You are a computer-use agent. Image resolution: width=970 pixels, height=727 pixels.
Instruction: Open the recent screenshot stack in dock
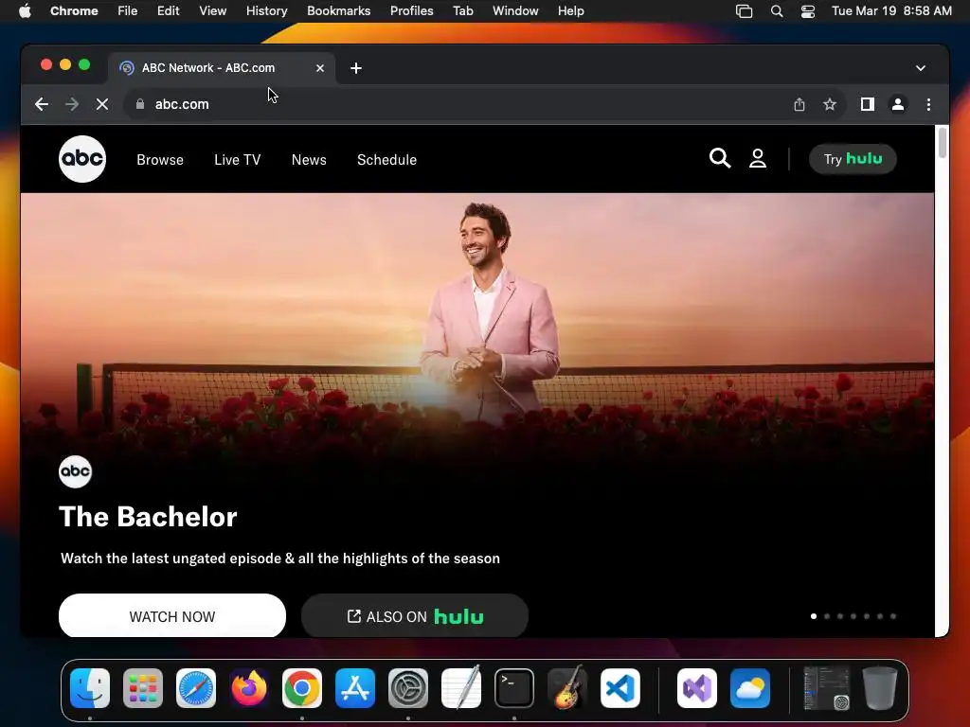click(826, 688)
